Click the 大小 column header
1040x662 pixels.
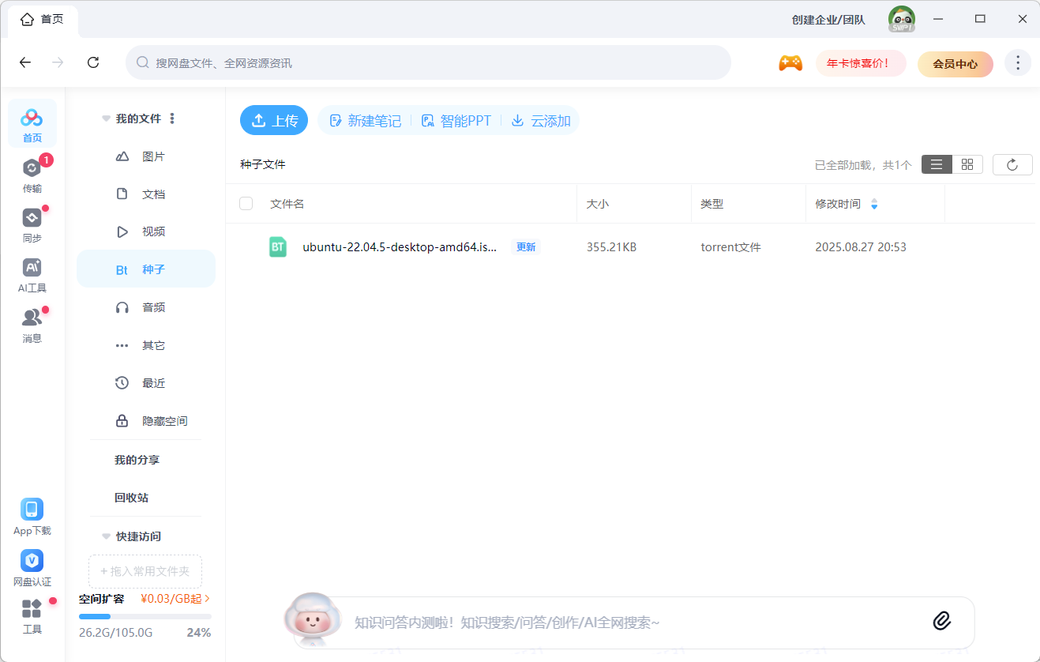click(x=598, y=204)
